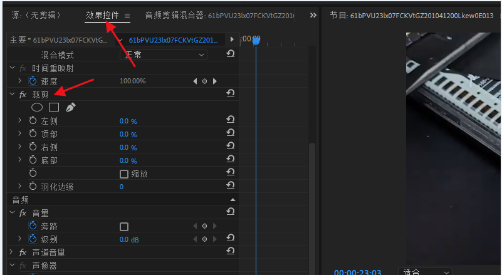
Task: Switch to the 源:(无剪辑) tab
Action: tap(36, 15)
